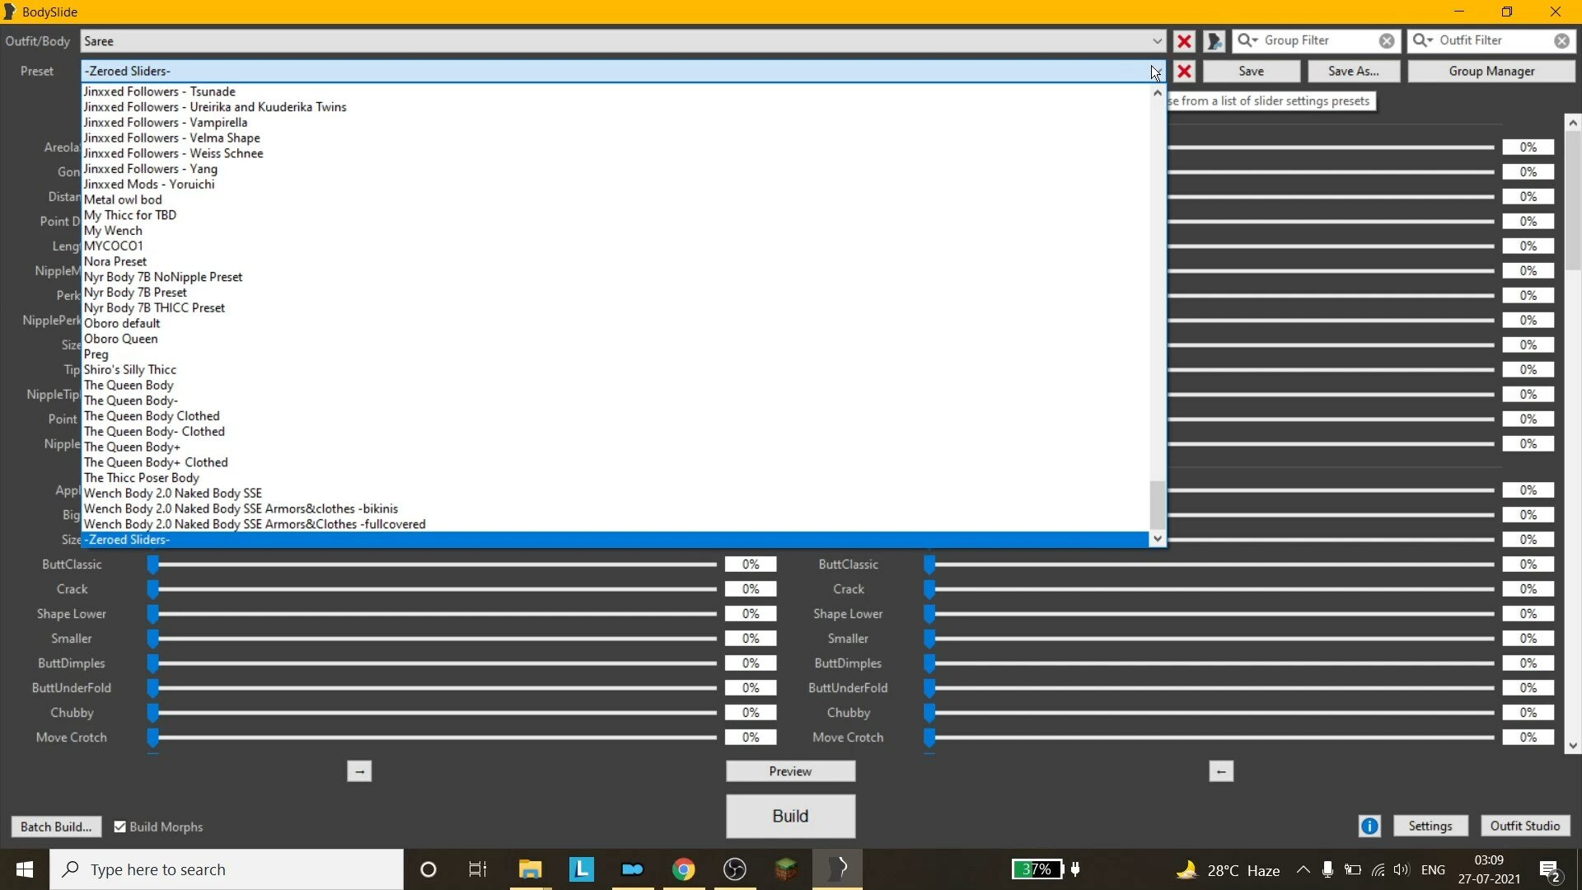This screenshot has height=890, width=1582.
Task: Click the dash button below the left slider column
Action: point(359,771)
